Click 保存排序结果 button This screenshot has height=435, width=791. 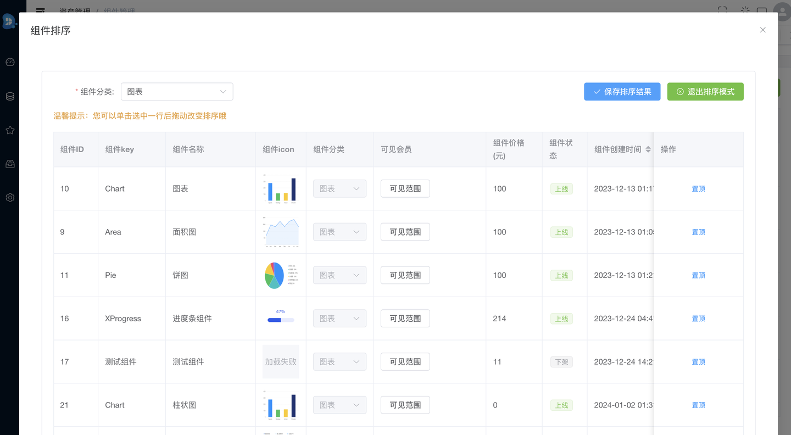[x=622, y=92]
